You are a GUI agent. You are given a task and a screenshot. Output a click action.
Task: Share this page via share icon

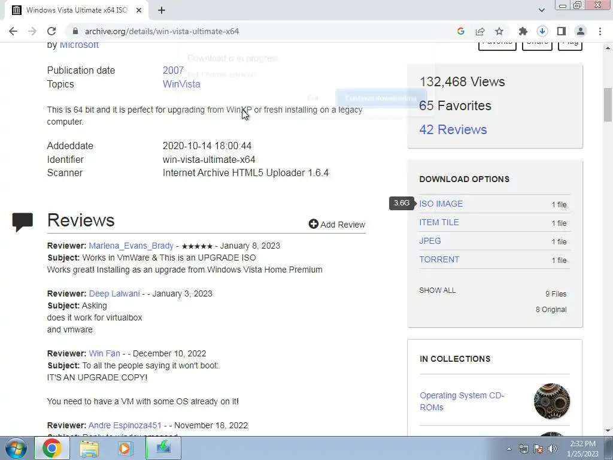pos(480,31)
